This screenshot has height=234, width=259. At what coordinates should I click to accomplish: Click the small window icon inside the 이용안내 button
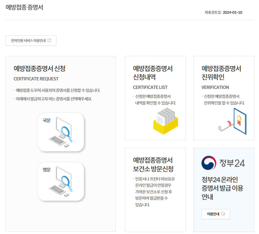pyautogui.click(x=223, y=214)
